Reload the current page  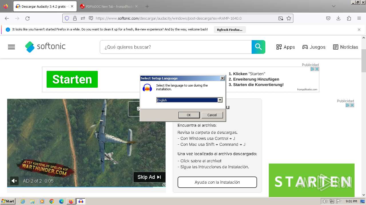[x=27, y=18]
